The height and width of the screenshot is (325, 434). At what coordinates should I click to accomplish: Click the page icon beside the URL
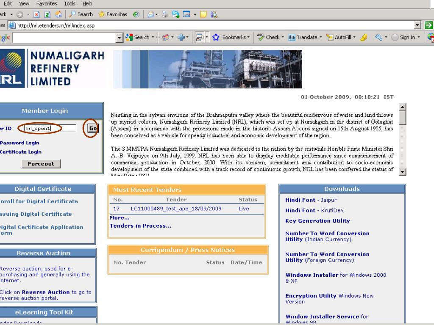click(x=12, y=25)
